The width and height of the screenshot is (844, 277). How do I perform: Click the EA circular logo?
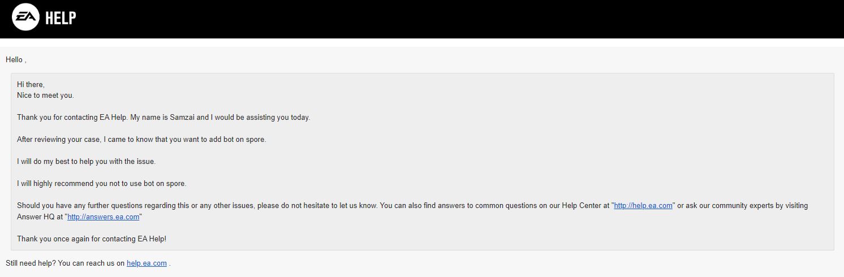click(25, 18)
